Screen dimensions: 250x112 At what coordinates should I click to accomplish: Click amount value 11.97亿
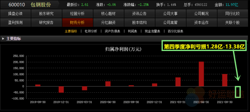click(232, 5)
